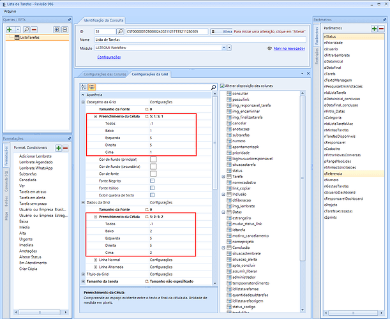Add a new parameter with green plus

point(374,29)
